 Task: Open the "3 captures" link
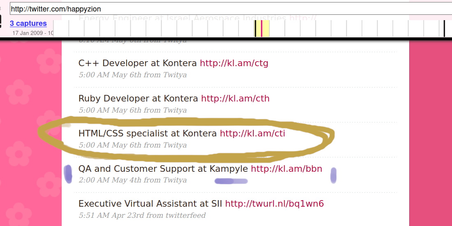pos(28,23)
